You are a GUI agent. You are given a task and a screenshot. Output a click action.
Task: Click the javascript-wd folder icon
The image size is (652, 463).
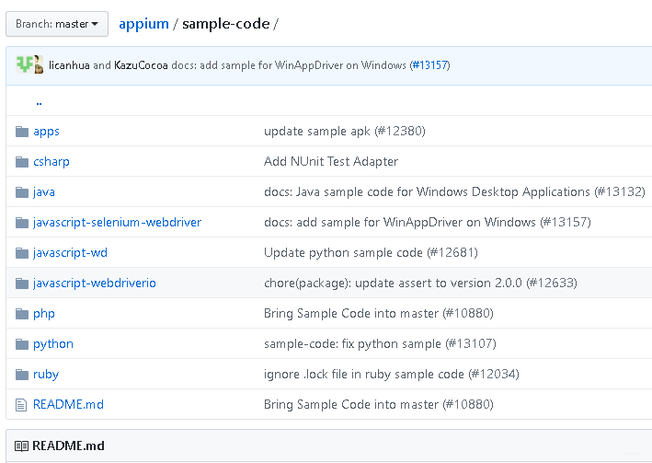(22, 253)
